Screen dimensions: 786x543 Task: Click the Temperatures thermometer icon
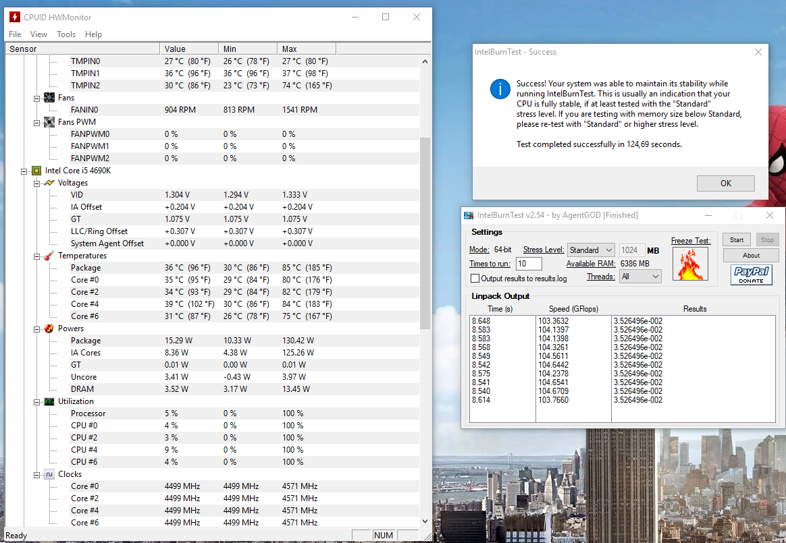pos(49,256)
